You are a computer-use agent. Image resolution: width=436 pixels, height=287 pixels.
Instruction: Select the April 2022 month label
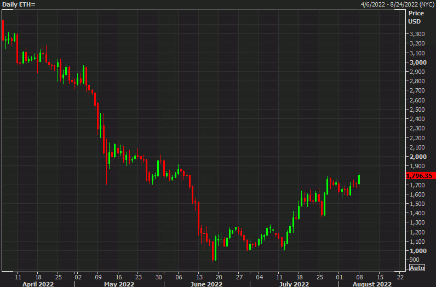tap(38, 284)
